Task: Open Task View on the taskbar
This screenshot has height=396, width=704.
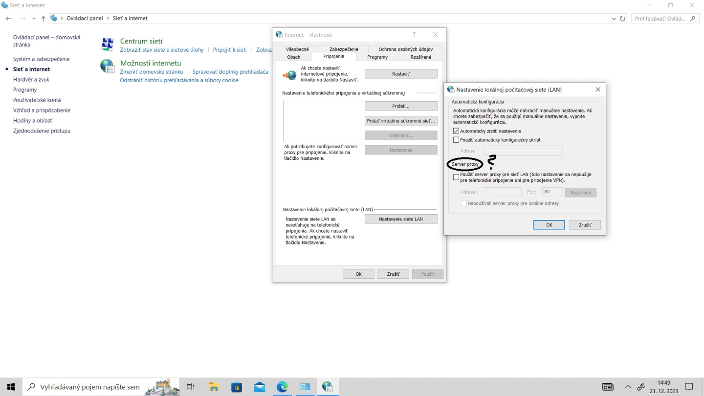Action: [x=191, y=387]
